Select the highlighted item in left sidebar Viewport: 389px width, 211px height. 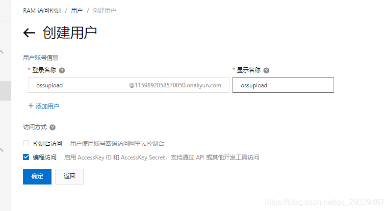(x=5, y=91)
